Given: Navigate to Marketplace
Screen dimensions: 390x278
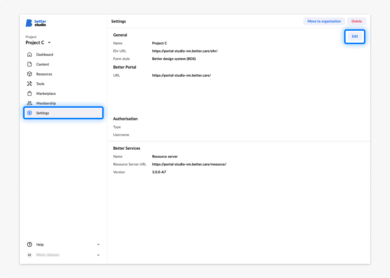Looking at the screenshot, I should click(63, 93).
